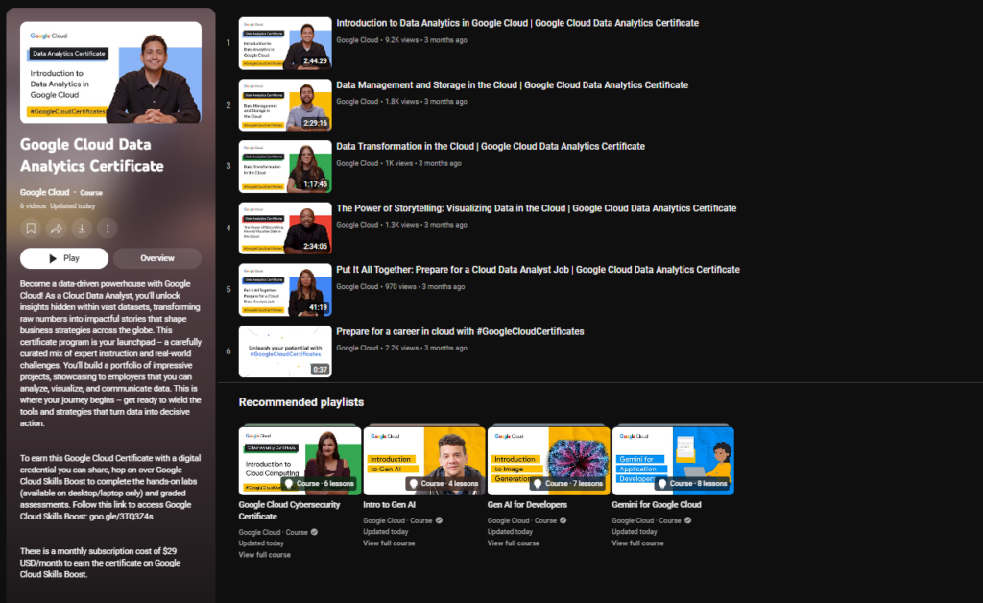The width and height of the screenshot is (983, 603).
Task: Click Google Cloud channel under first video
Action: pos(357,40)
